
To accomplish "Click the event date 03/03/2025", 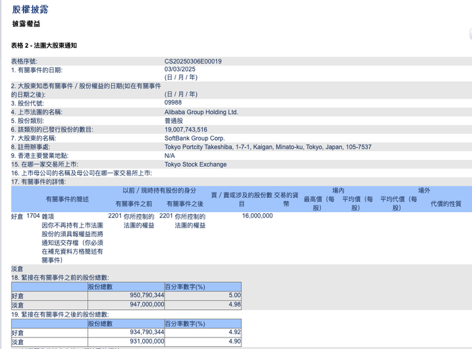I will point(180,69).
